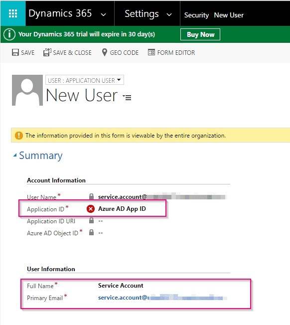Click the Geo Code pin icon
The image size is (290, 325).
pyautogui.click(x=105, y=52)
